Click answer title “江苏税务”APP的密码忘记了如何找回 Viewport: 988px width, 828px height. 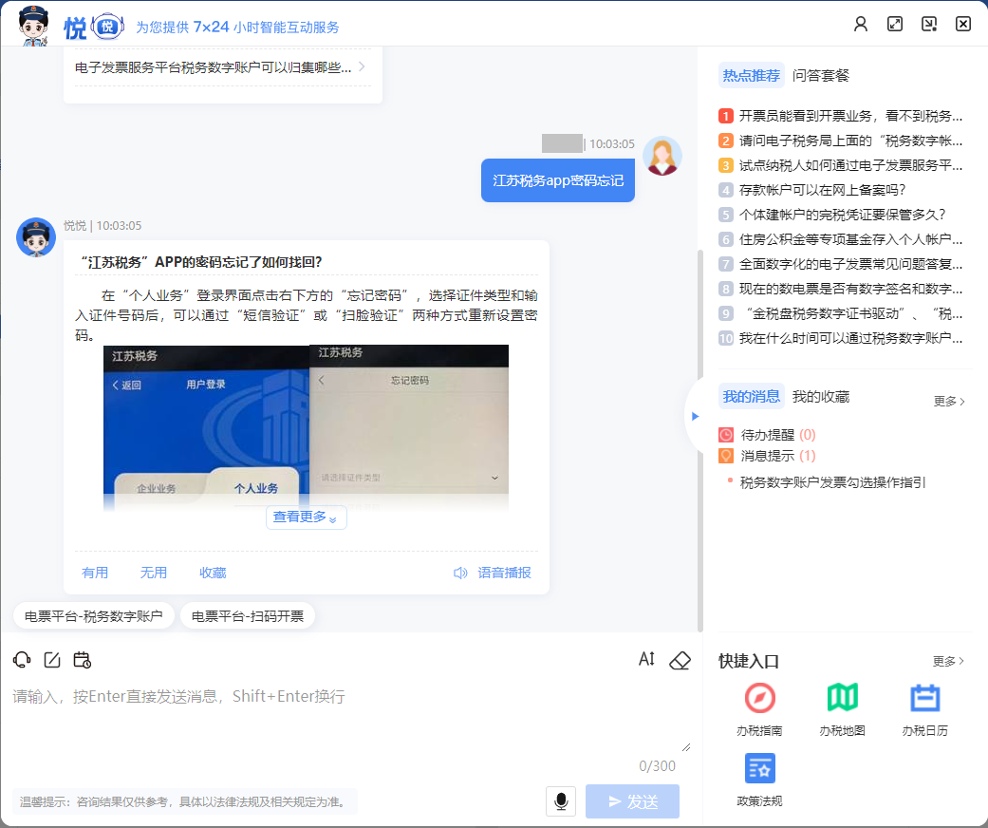click(199, 262)
